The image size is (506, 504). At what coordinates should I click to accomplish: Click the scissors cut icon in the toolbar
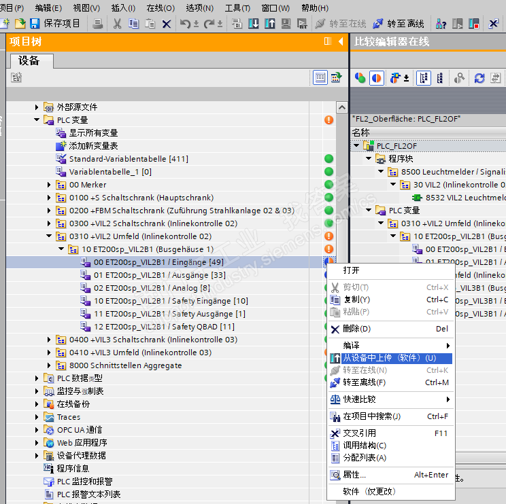(116, 24)
